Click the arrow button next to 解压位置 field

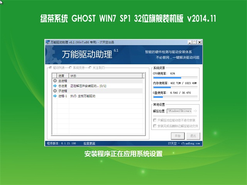pos(195,111)
